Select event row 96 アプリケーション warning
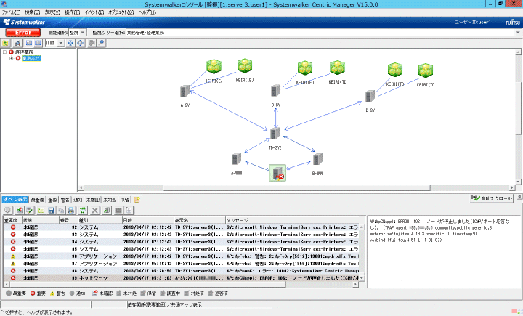Image resolution: width=523 pixels, height=316 pixels. (181, 256)
